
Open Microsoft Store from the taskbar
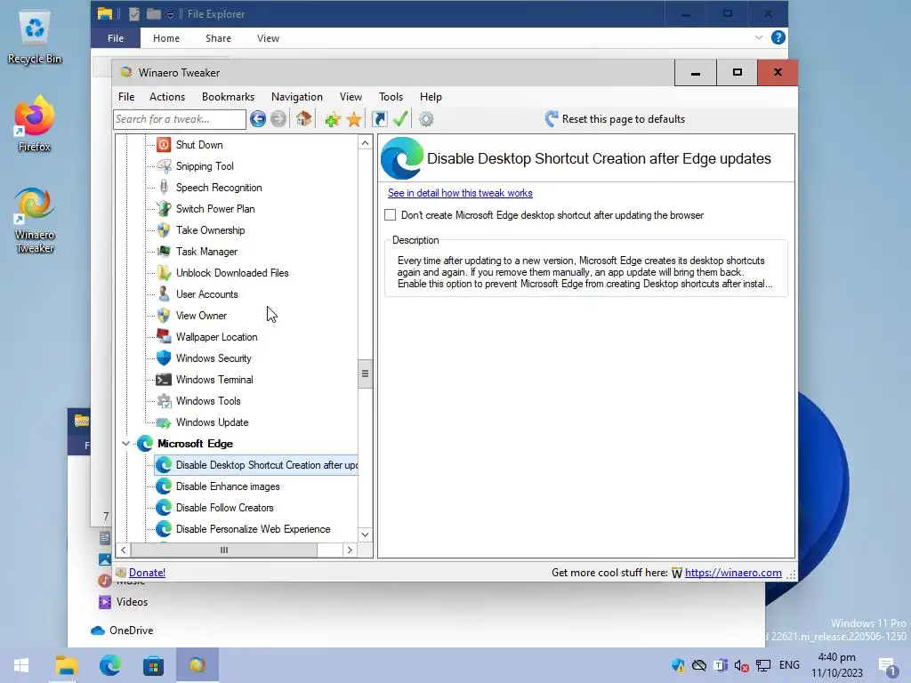(x=153, y=665)
